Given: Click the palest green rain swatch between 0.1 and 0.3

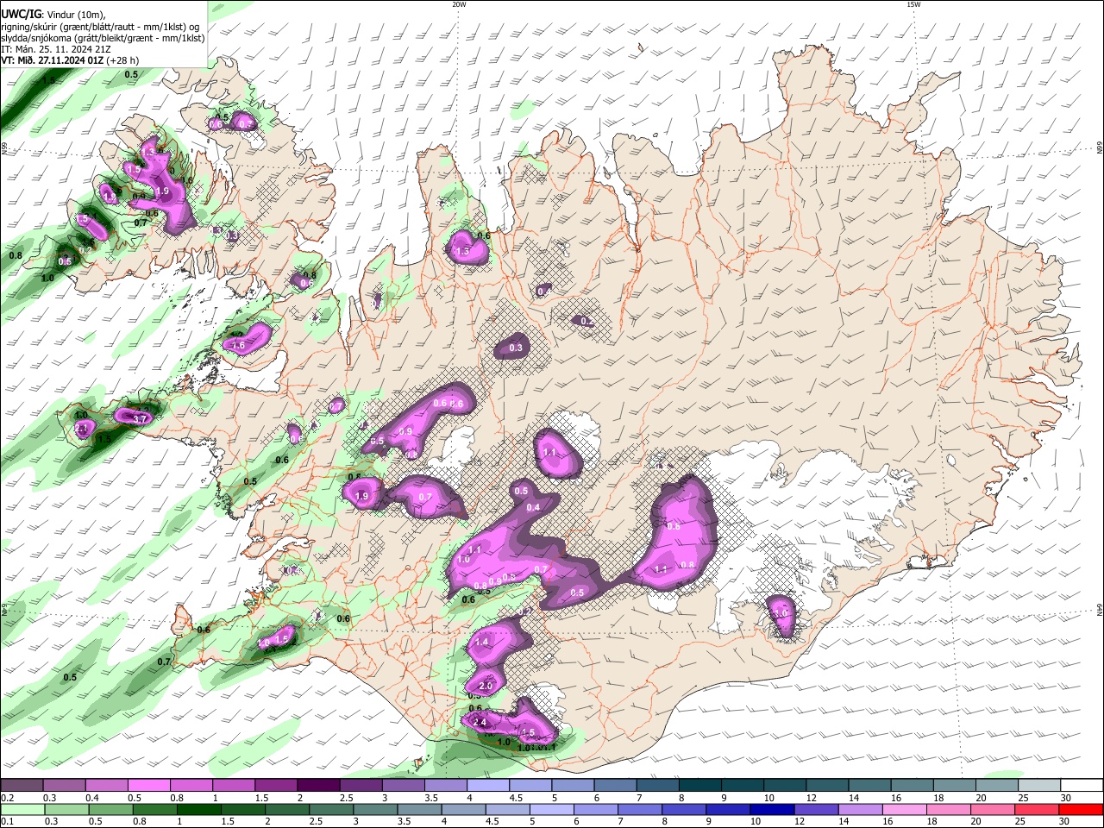Looking at the screenshot, I should pos(22,809).
